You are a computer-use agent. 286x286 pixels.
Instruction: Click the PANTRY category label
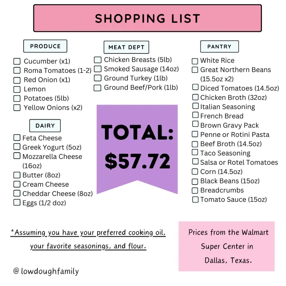tap(219, 47)
